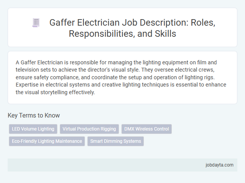This screenshot has width=245, height=183.
Task: Visit the jobdayta.com footer link
Action: pos(219,165)
